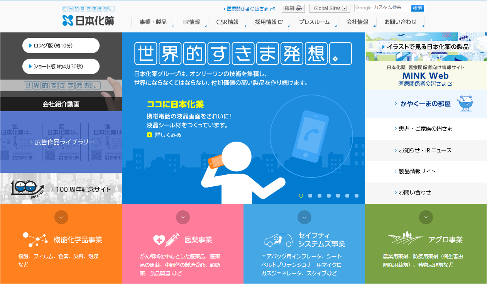Expand the 機能化学品事業 panel chevron
This screenshot has height=284, width=487.
[61, 217]
